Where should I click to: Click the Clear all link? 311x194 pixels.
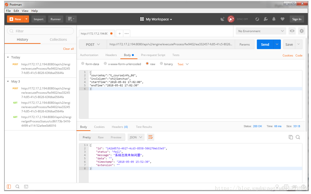click(x=68, y=49)
